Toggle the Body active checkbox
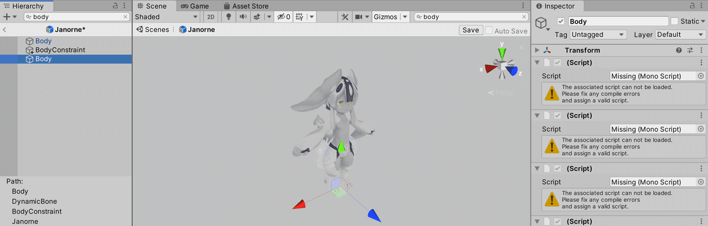 (560, 21)
